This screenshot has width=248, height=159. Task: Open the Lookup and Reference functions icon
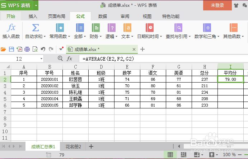tap(178, 28)
